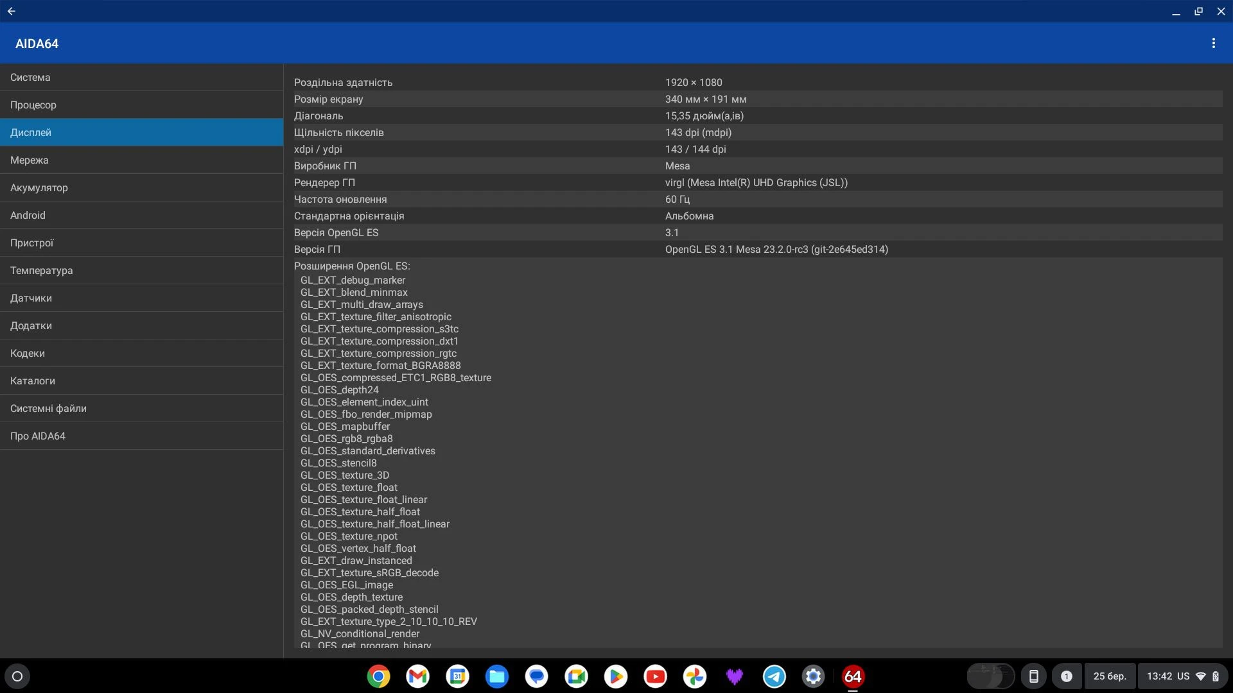Screen dimensions: 1233x693
Task: Open the purple heart app on shelf
Action: pos(735,676)
